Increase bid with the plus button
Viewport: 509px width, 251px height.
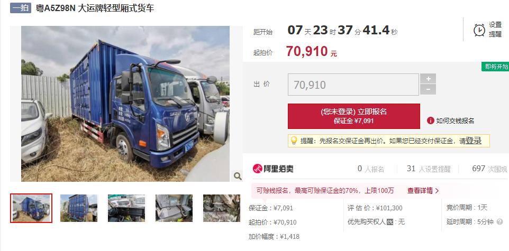428,79
